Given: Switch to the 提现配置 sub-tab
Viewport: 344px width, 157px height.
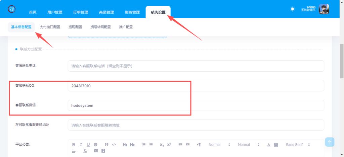Looking at the screenshot, I should point(75,27).
